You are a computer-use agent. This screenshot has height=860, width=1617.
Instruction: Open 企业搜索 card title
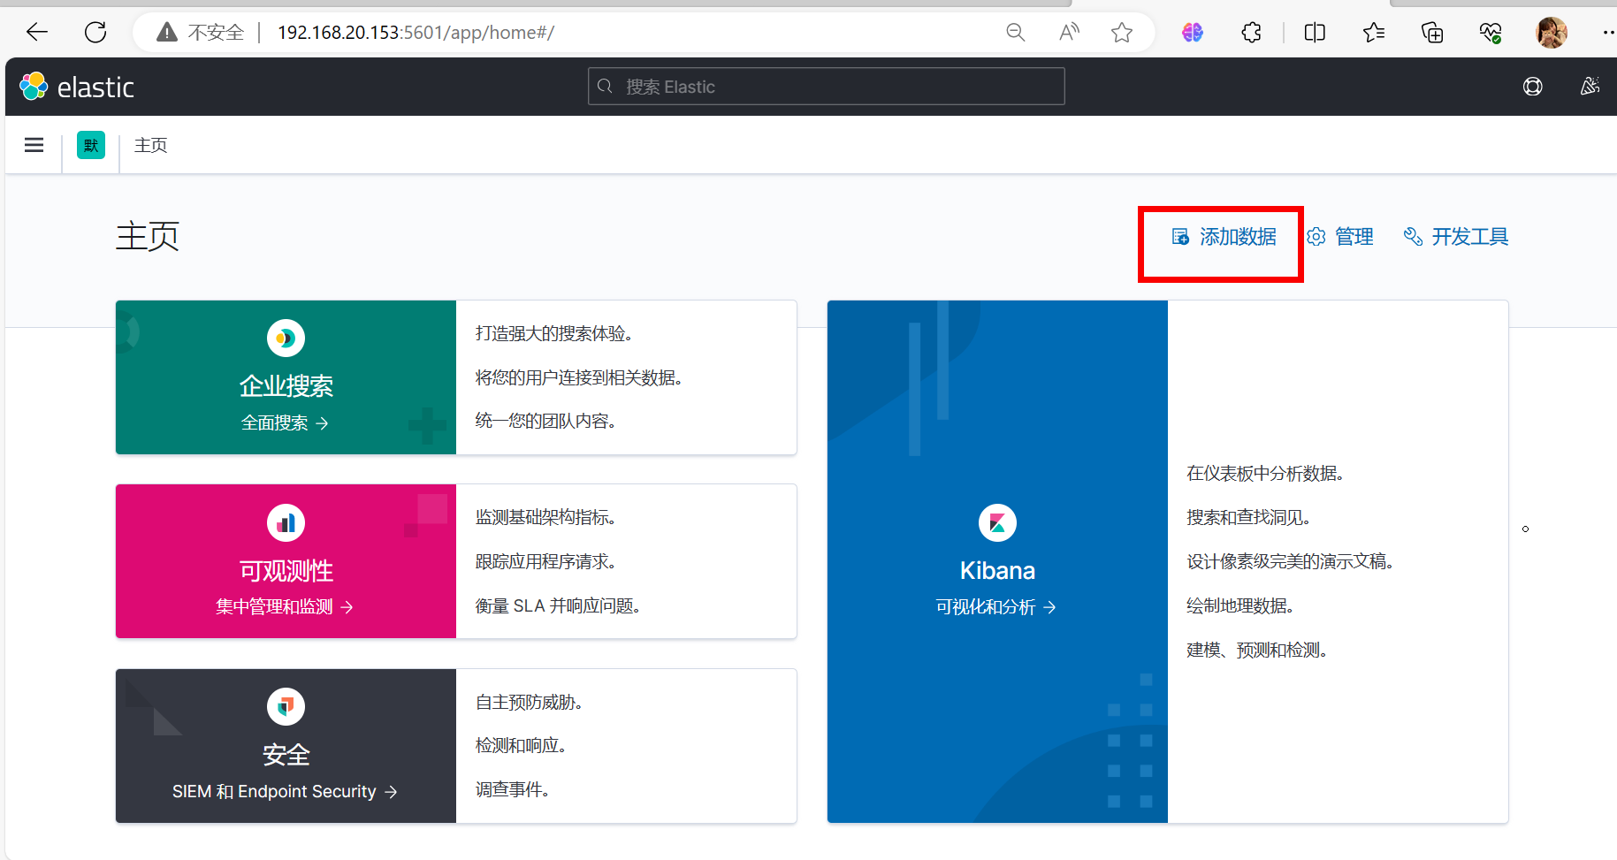286,386
